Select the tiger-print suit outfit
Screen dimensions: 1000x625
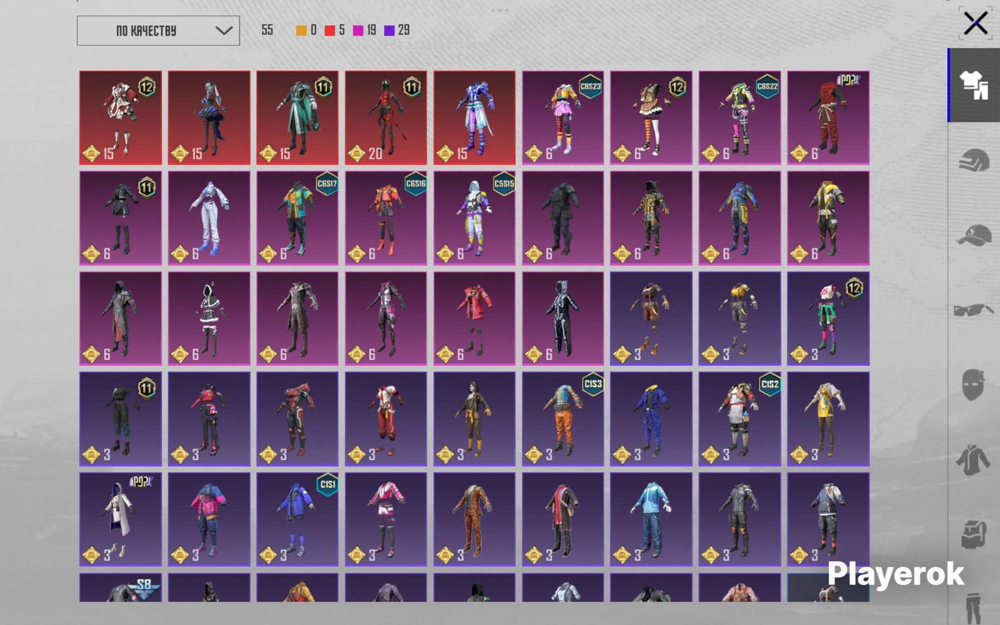click(x=475, y=519)
